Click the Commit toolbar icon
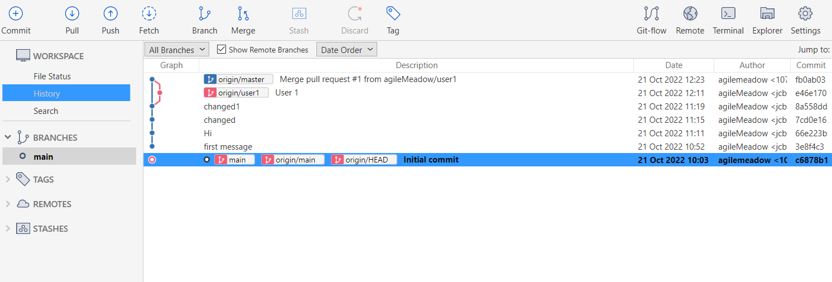Viewport: 832px width, 282px height. (x=16, y=13)
